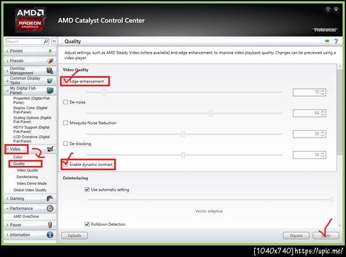Expand the Pinned section
The height and width of the screenshot is (257, 346).
click(x=7, y=51)
